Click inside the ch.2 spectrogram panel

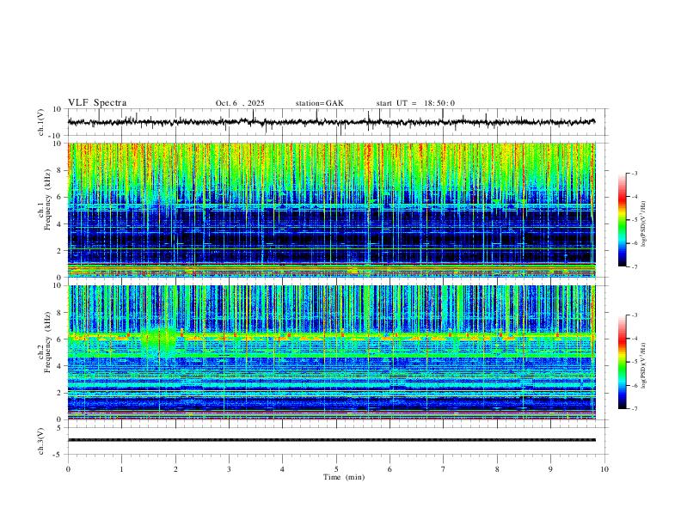click(331, 352)
